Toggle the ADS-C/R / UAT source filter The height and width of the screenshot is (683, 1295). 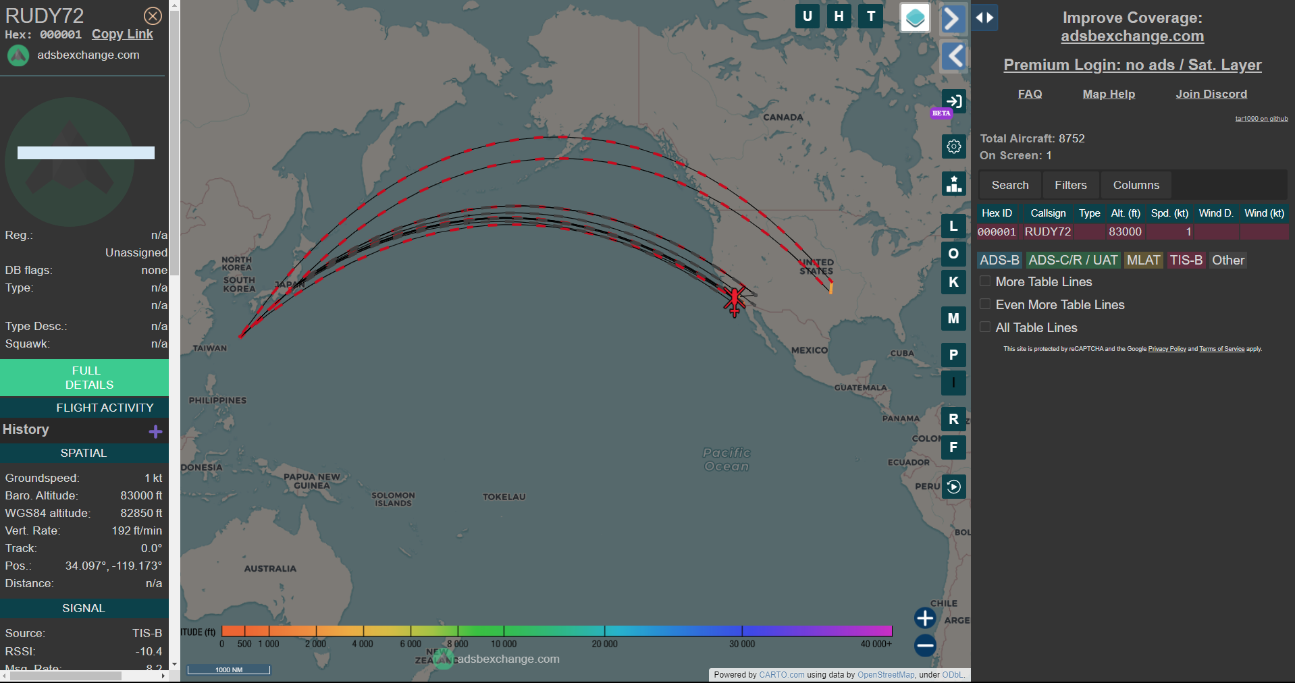point(1073,260)
